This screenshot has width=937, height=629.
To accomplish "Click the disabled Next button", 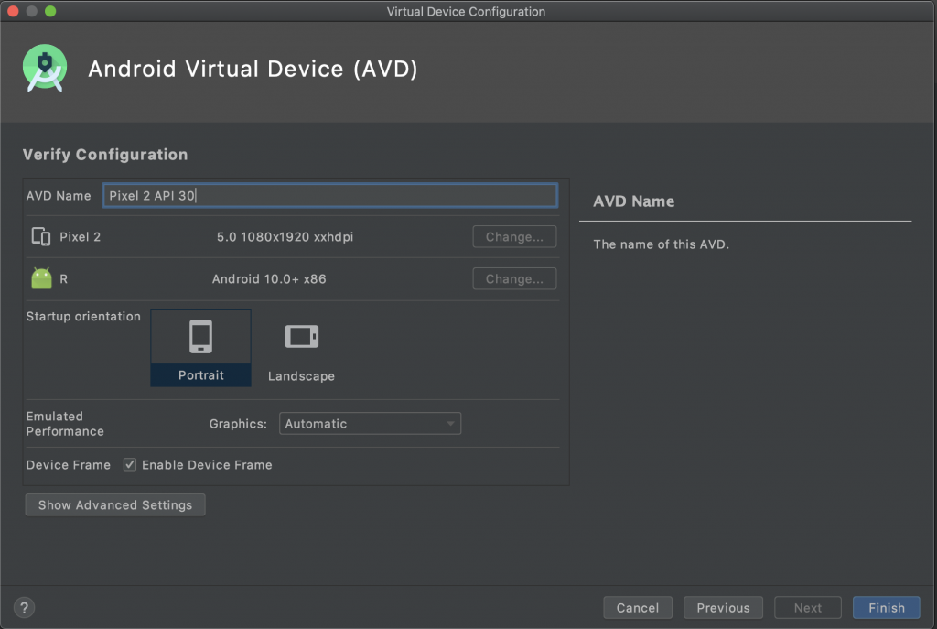I will pyautogui.click(x=808, y=607).
